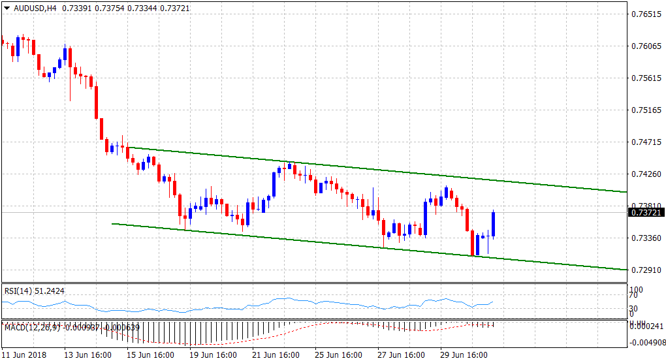Click the latest blue candle on the chart
Image resolution: width=666 pixels, height=363 pixels.
pos(494,225)
